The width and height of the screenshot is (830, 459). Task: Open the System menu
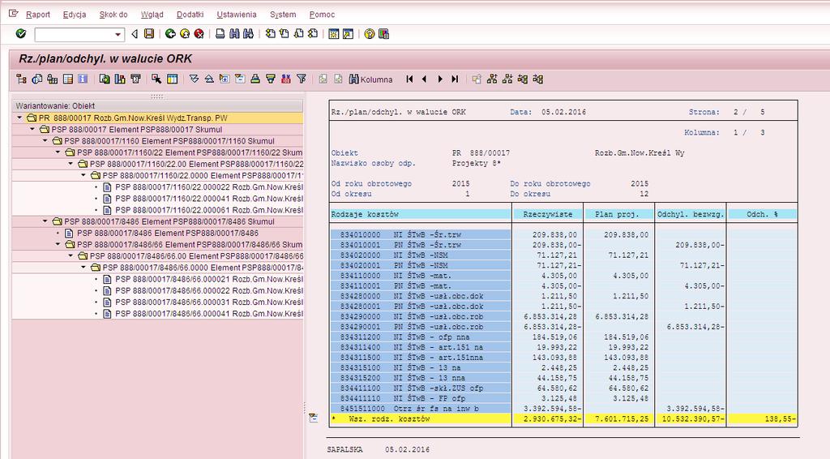[283, 15]
